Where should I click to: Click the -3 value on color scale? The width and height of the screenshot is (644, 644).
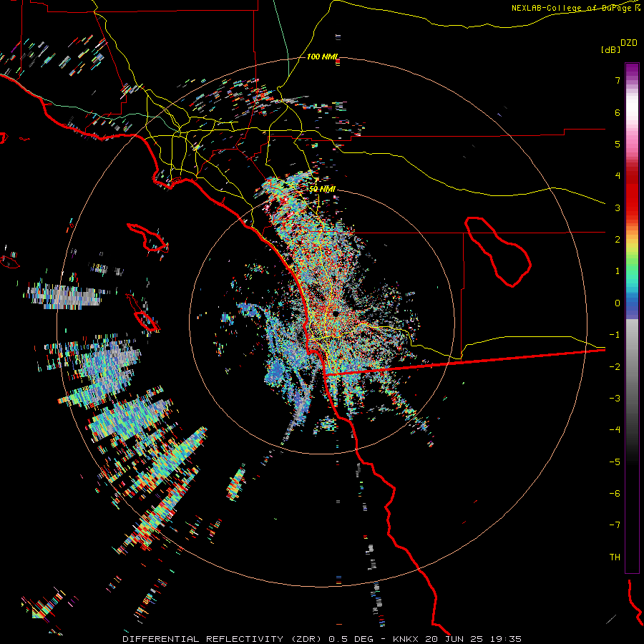click(x=615, y=399)
